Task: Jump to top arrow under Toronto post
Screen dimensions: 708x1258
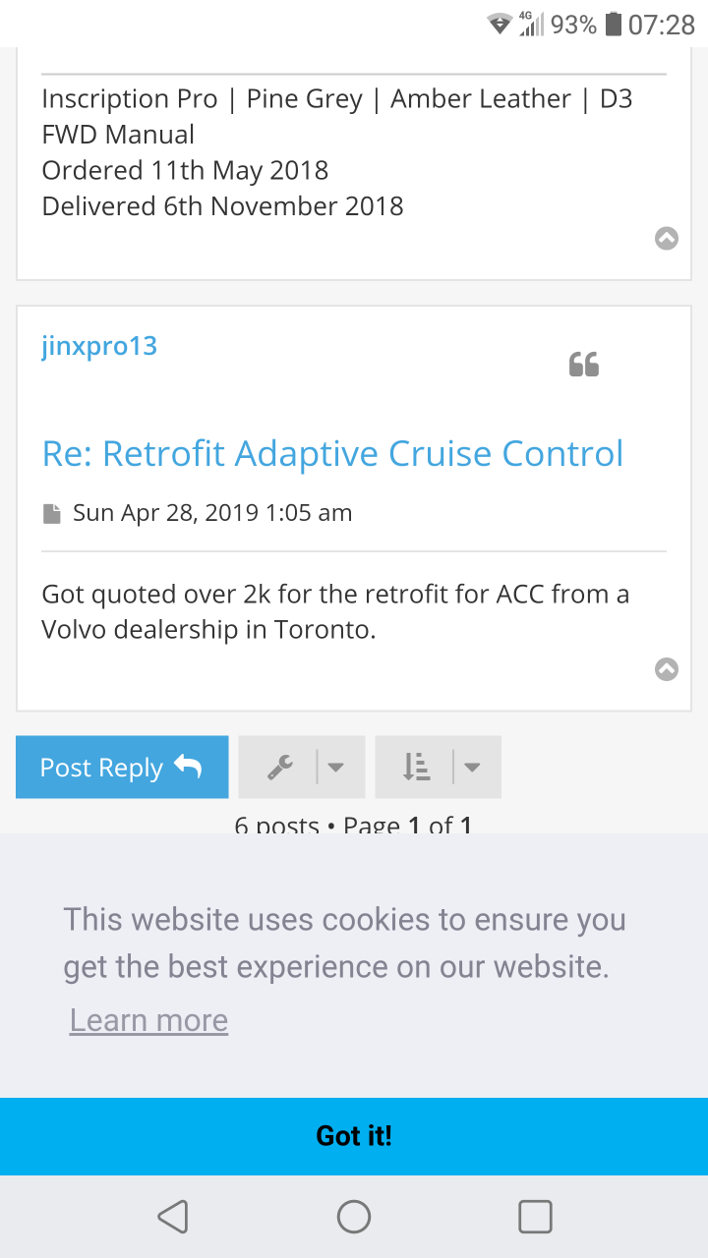Action: coord(667,669)
